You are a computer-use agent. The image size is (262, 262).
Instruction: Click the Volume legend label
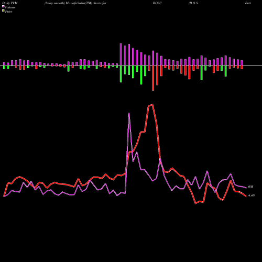(10, 7)
